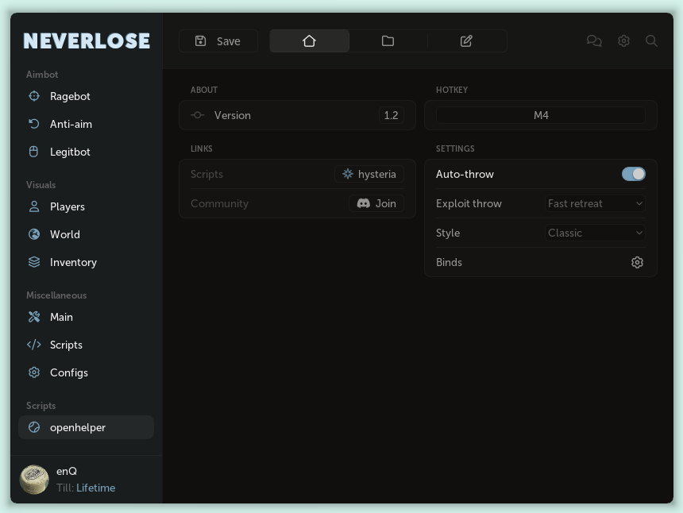Image resolution: width=683 pixels, height=513 pixels.
Task: Click the openhelper script icon
Action: (34, 428)
